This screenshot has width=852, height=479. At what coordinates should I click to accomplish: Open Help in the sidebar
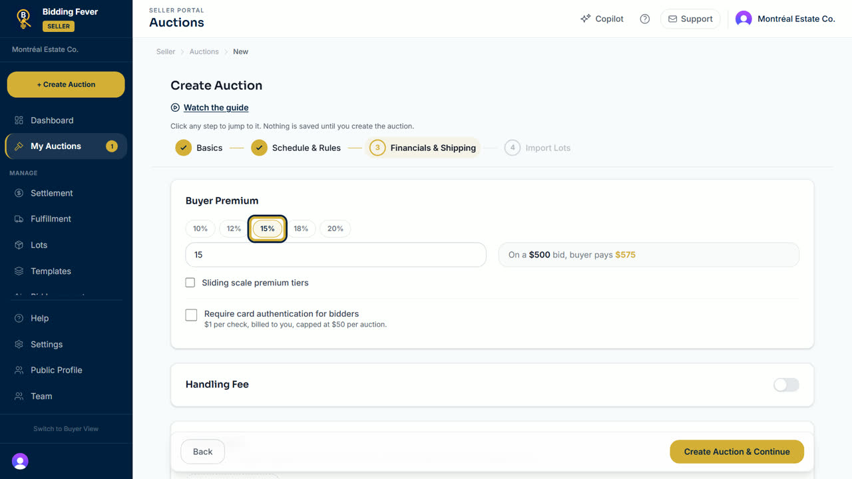[x=66, y=318]
